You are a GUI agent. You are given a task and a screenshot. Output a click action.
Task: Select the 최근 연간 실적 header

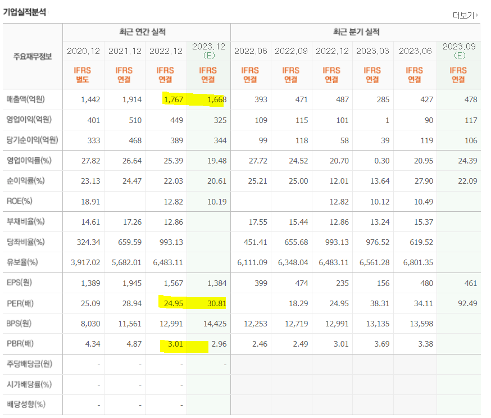pos(143,31)
